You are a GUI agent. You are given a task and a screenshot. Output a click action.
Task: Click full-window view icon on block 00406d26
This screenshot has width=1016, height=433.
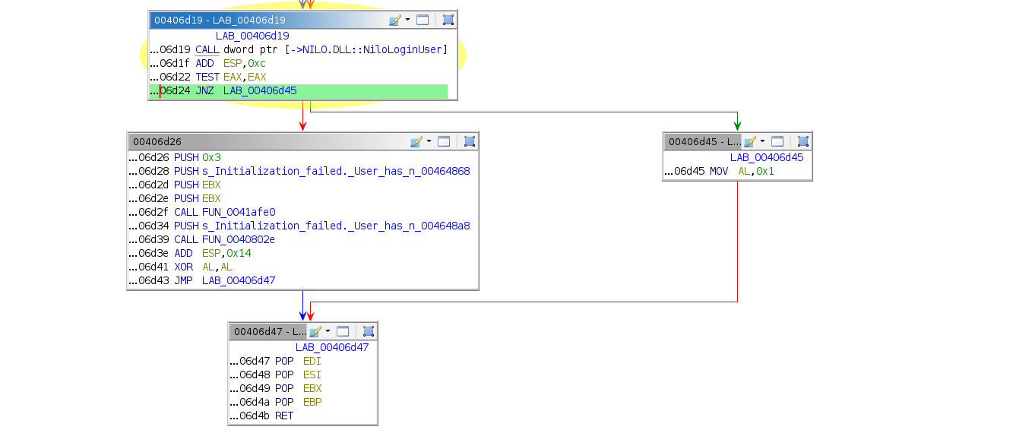click(444, 141)
